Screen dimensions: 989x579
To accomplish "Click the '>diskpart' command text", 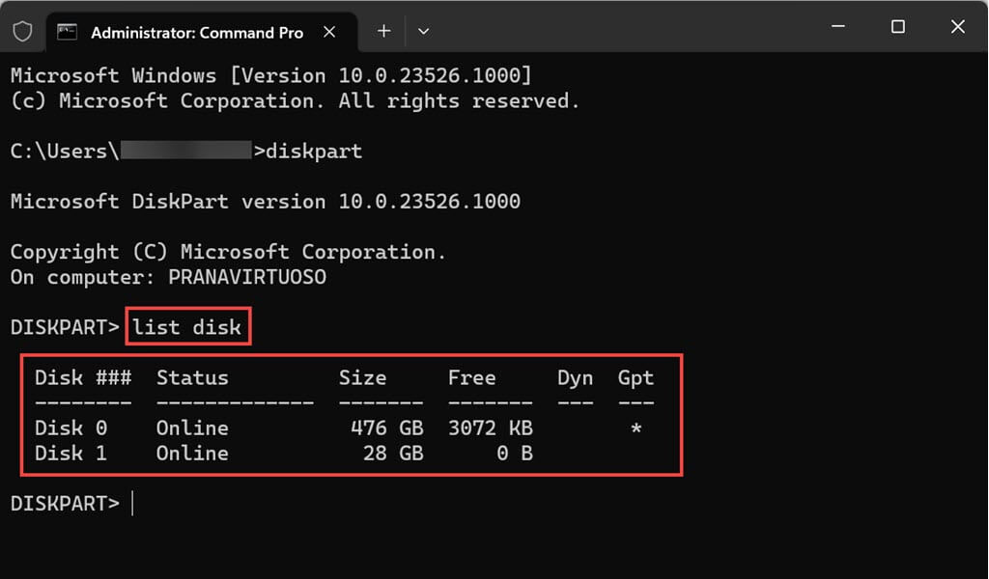I will click(x=308, y=152).
